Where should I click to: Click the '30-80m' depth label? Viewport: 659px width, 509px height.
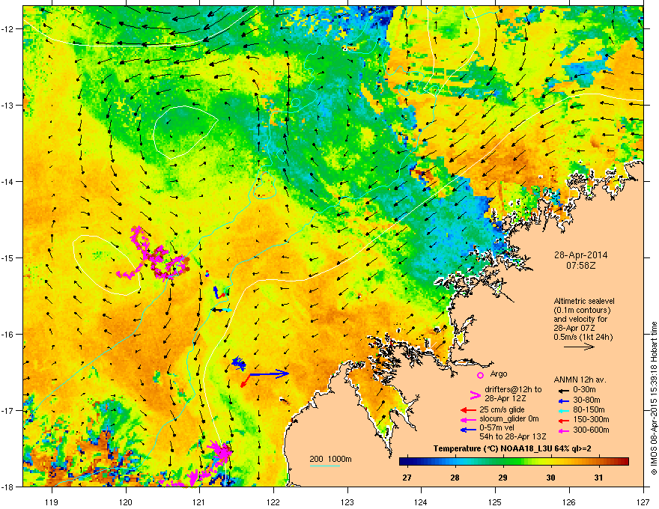coord(586,400)
